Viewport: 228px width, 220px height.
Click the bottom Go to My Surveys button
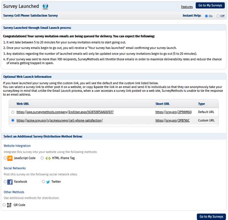211,217
